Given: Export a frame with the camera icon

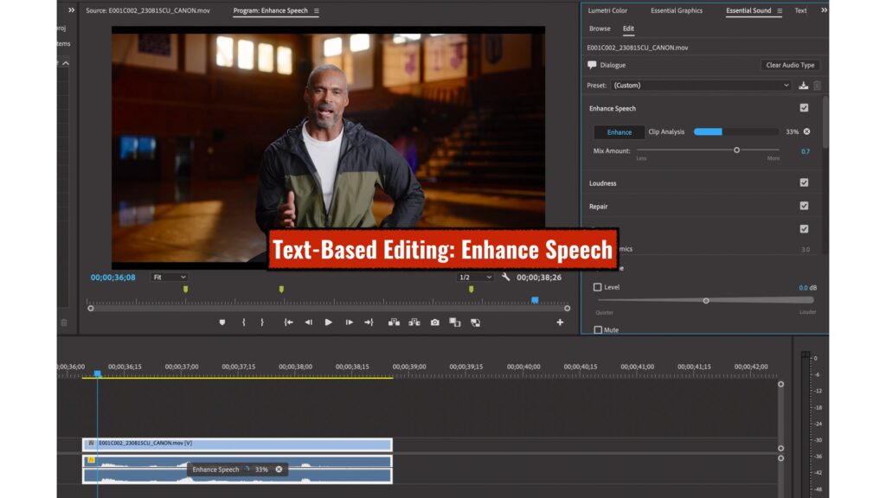Looking at the screenshot, I should pyautogui.click(x=434, y=322).
